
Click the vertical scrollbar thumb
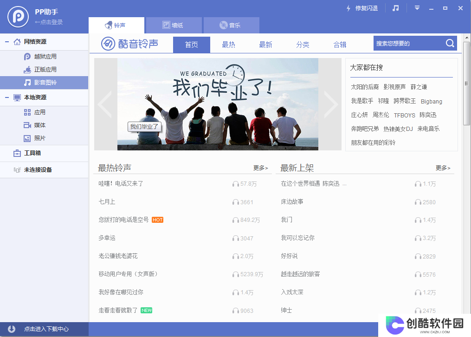tap(466, 84)
